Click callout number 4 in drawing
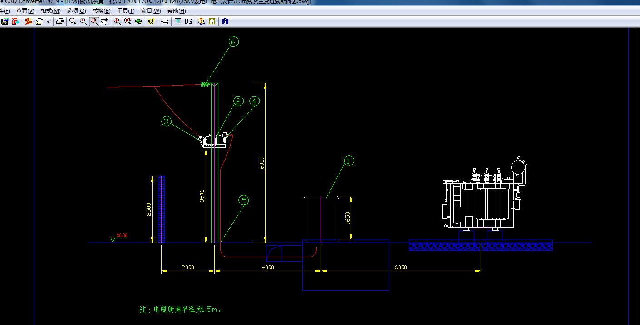 pos(254,102)
